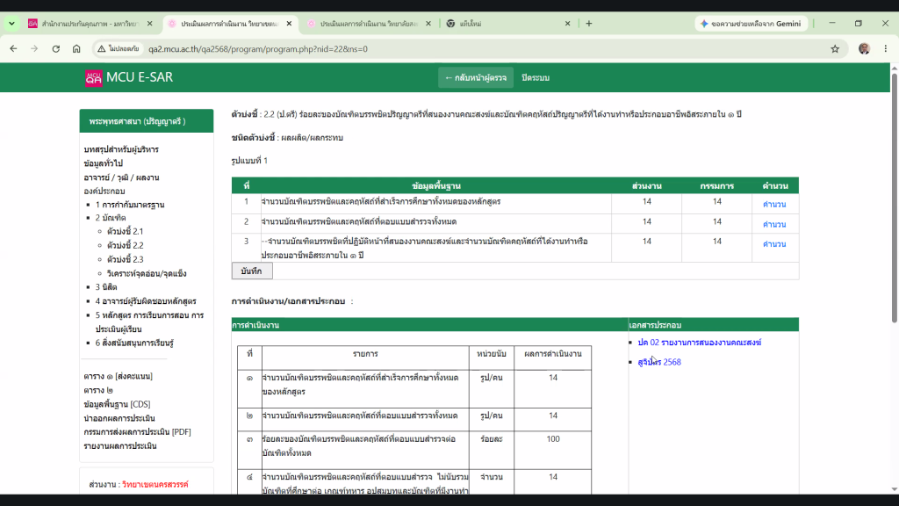Open บทสรุปสำหรับผู้บริหาร in sidebar
This screenshot has width=899, height=506.
121,149
